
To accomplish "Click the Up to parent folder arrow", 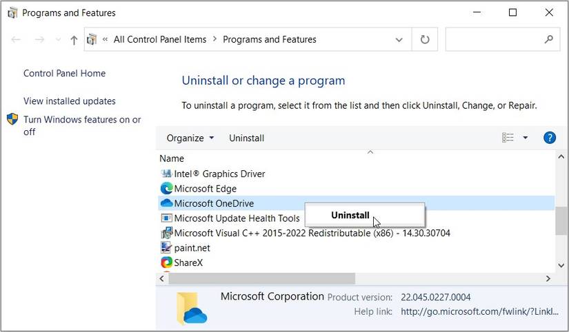I will [74, 40].
